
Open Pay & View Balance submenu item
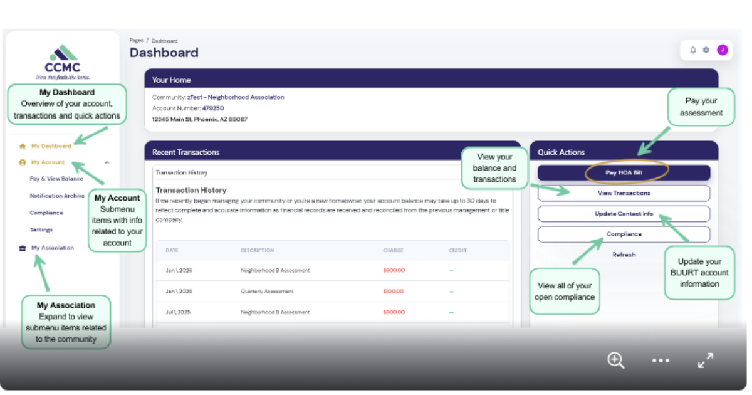tap(56, 179)
